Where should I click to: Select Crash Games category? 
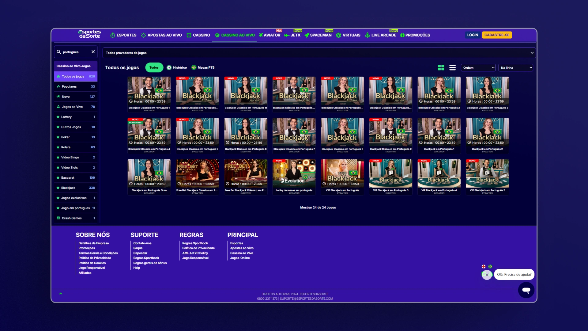click(x=76, y=218)
